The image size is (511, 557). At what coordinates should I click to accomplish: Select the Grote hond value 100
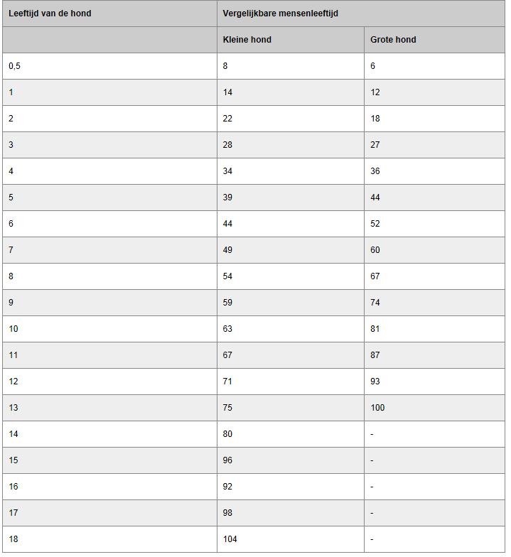click(377, 408)
